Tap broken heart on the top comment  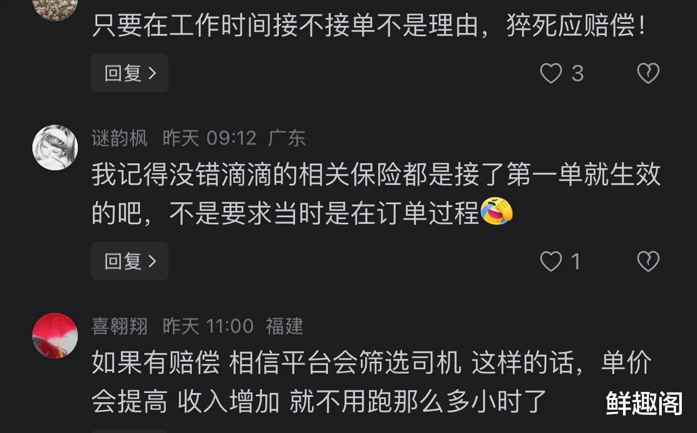pos(648,74)
